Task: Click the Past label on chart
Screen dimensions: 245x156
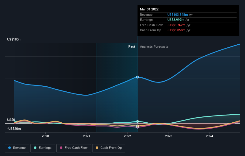Action: click(132, 46)
